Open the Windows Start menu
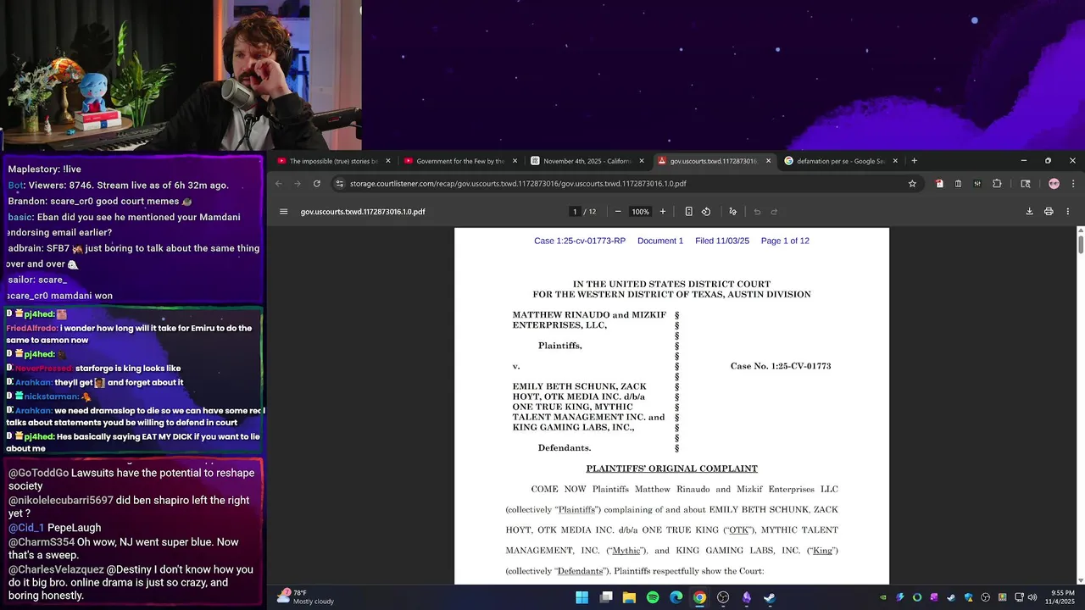 (x=582, y=597)
